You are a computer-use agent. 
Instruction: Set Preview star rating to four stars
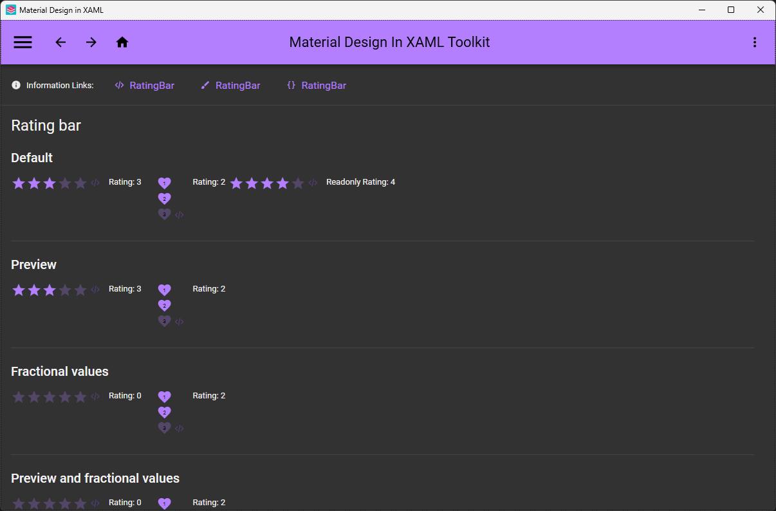[x=65, y=290]
